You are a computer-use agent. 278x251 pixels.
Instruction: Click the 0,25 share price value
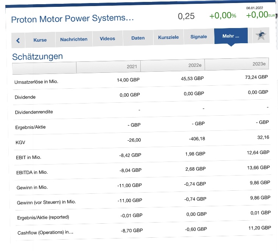[x=186, y=16]
